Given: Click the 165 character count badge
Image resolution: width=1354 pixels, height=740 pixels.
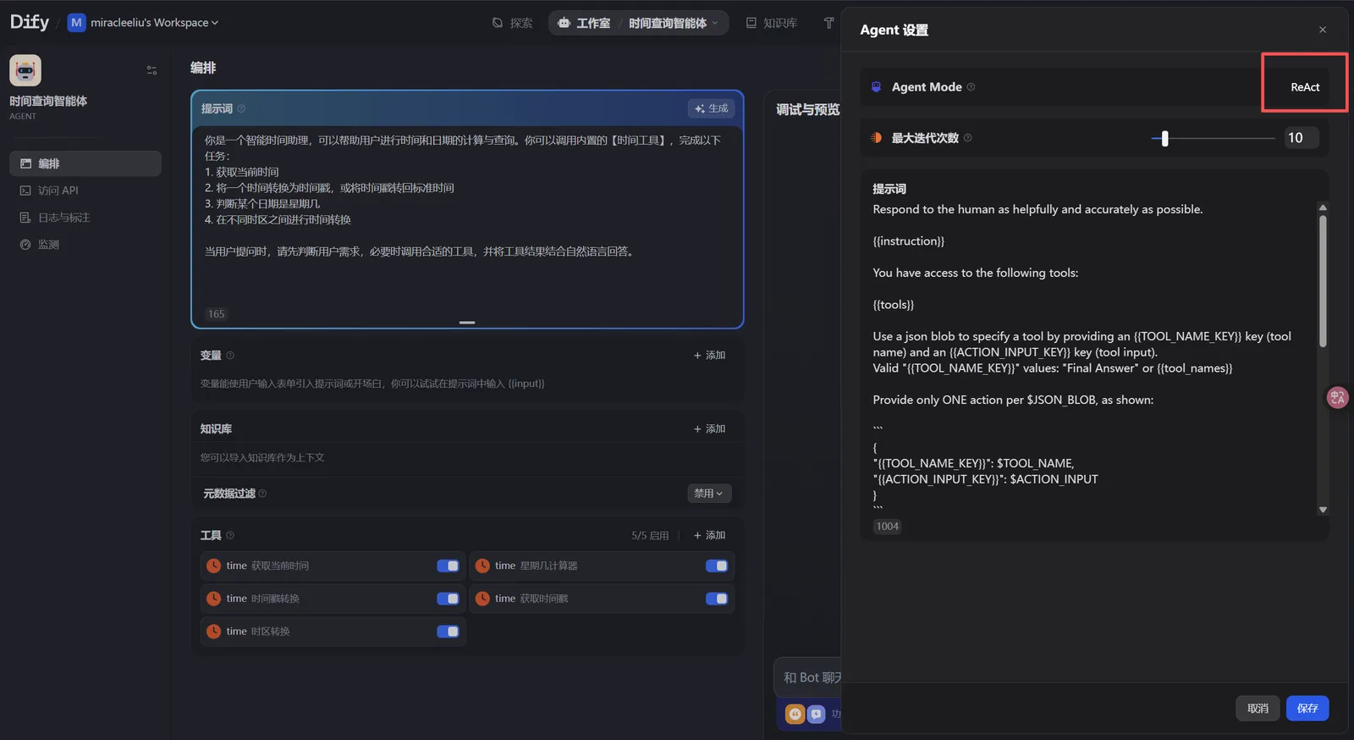Looking at the screenshot, I should pyautogui.click(x=217, y=314).
